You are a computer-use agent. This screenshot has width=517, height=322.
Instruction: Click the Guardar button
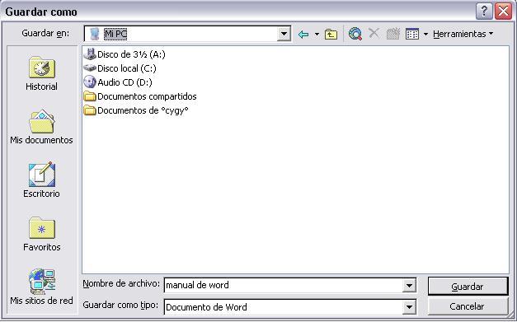click(x=468, y=286)
